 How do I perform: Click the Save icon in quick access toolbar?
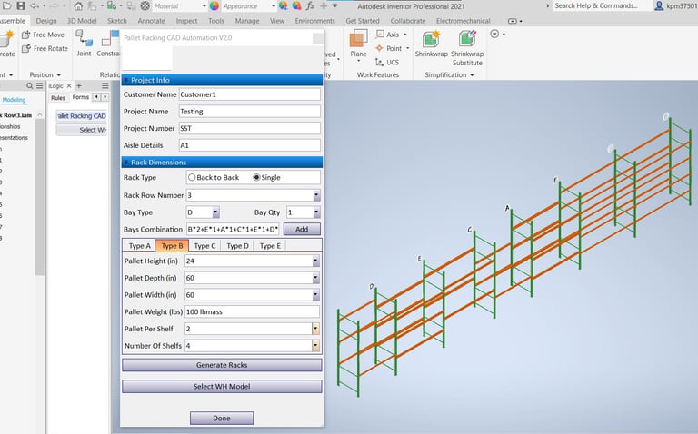pos(21,5)
